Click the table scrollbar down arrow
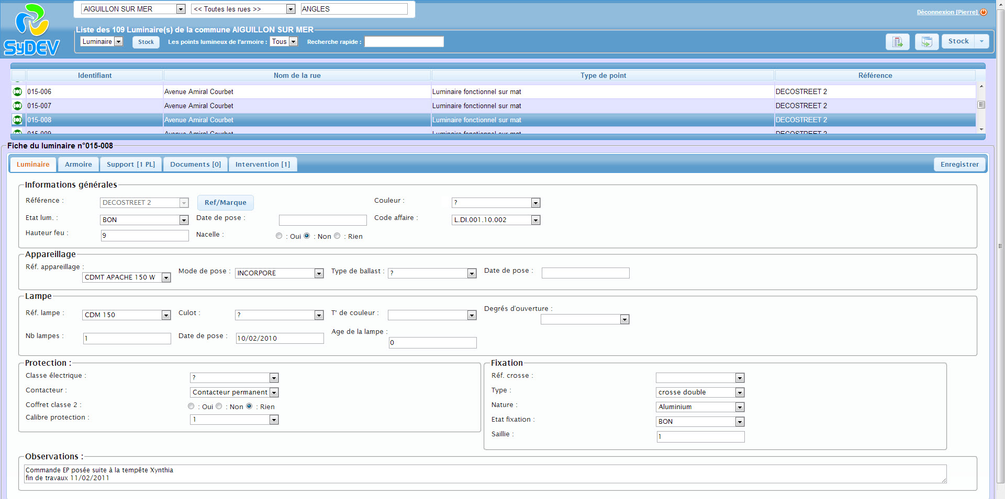Image resolution: width=1005 pixels, height=499 pixels. [x=981, y=129]
